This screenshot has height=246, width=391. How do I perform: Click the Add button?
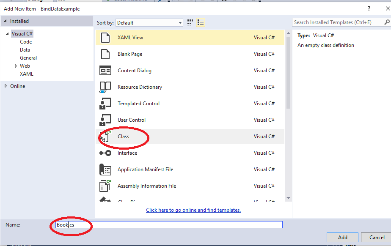click(342, 237)
